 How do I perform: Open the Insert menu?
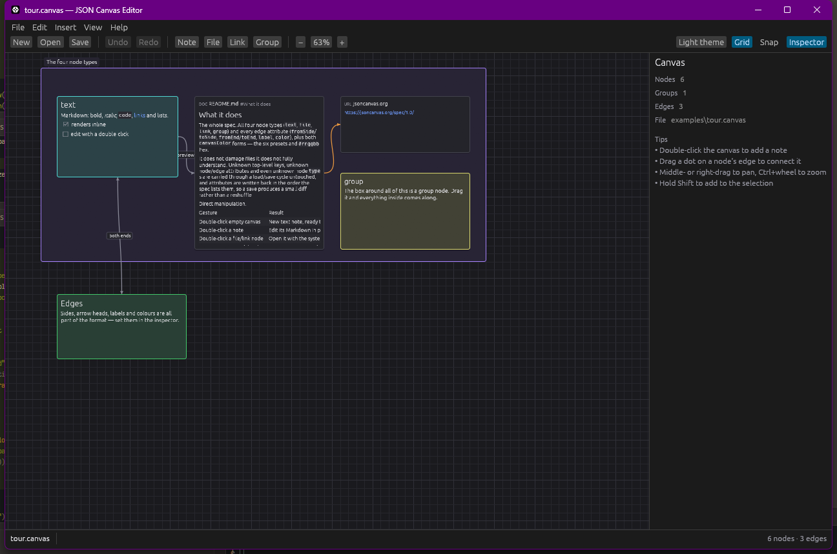[65, 27]
